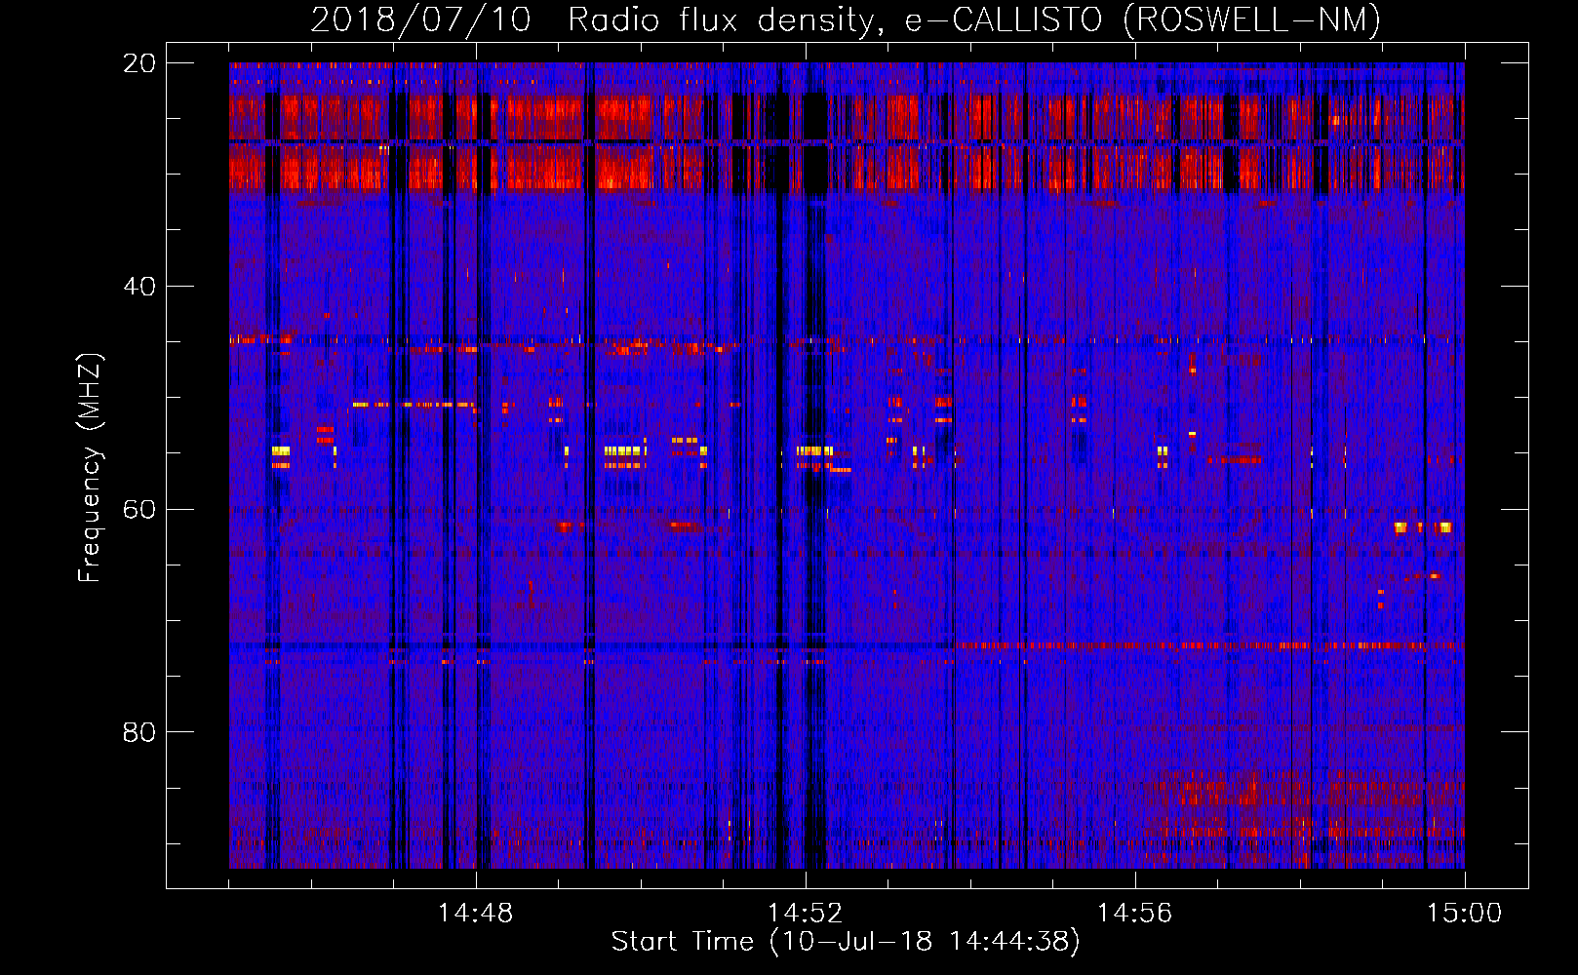Click the 20 frequency tick label

pos(138,63)
